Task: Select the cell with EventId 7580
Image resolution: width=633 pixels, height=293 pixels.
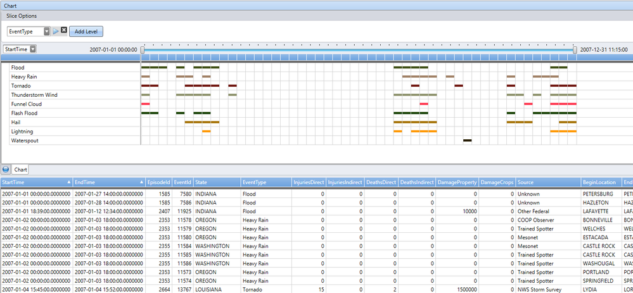Action: click(x=183, y=194)
